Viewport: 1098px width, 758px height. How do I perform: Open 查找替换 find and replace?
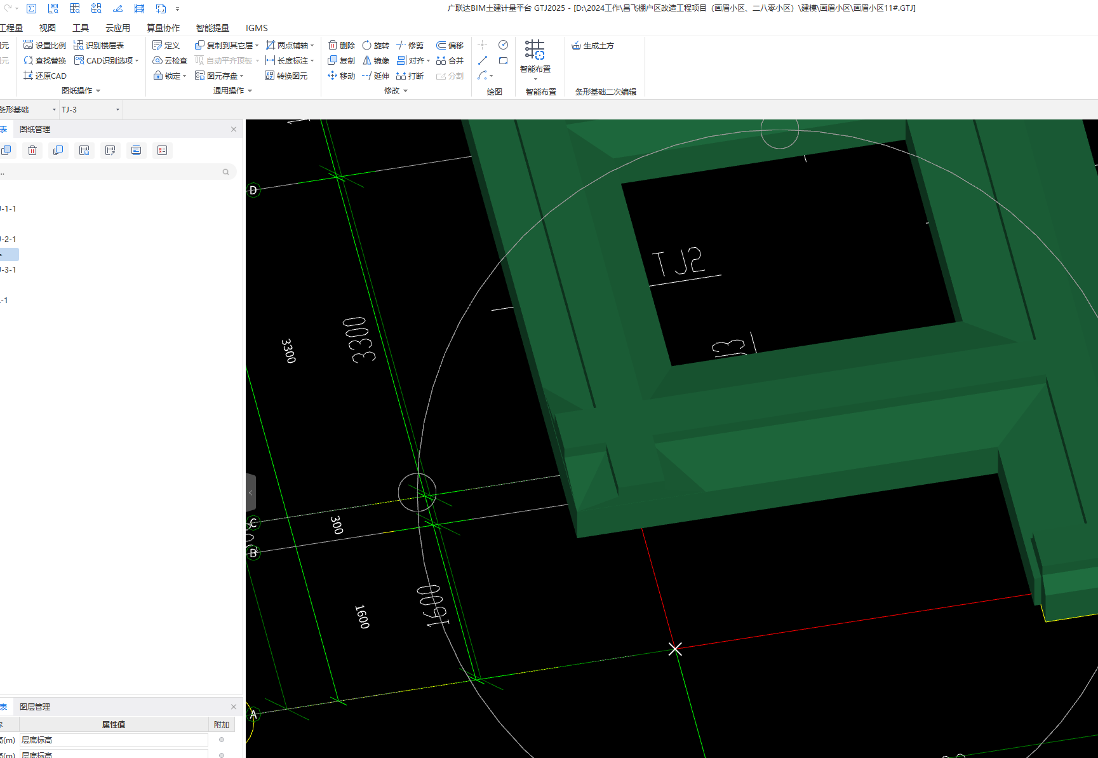[x=44, y=60]
